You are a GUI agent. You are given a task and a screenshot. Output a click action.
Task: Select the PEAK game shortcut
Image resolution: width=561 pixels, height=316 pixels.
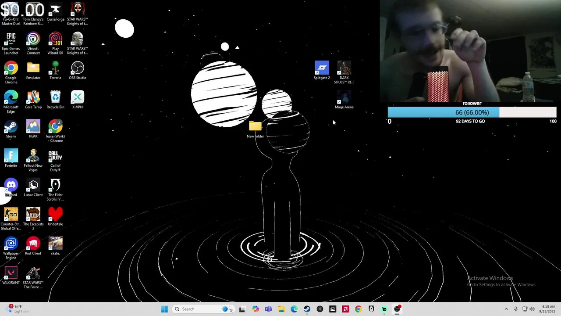33,129
